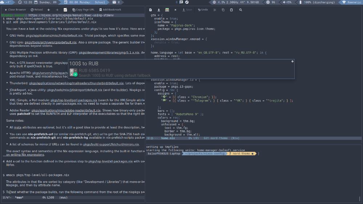The width and height of the screenshot is (363, 204).
Task: Open the chat message icon in top bar
Action: point(181,2)
